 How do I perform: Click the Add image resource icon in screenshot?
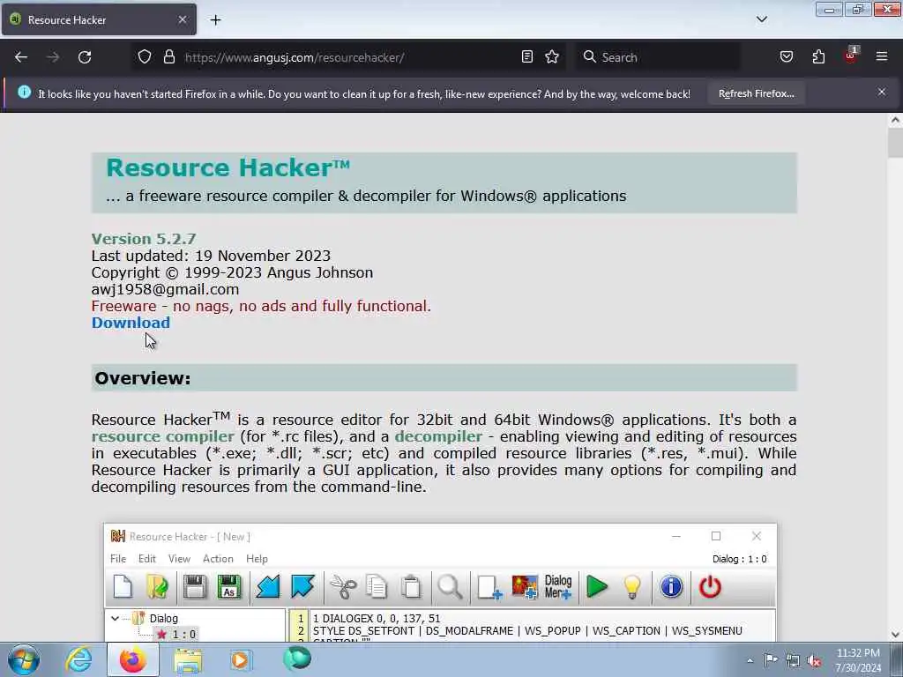525,587
